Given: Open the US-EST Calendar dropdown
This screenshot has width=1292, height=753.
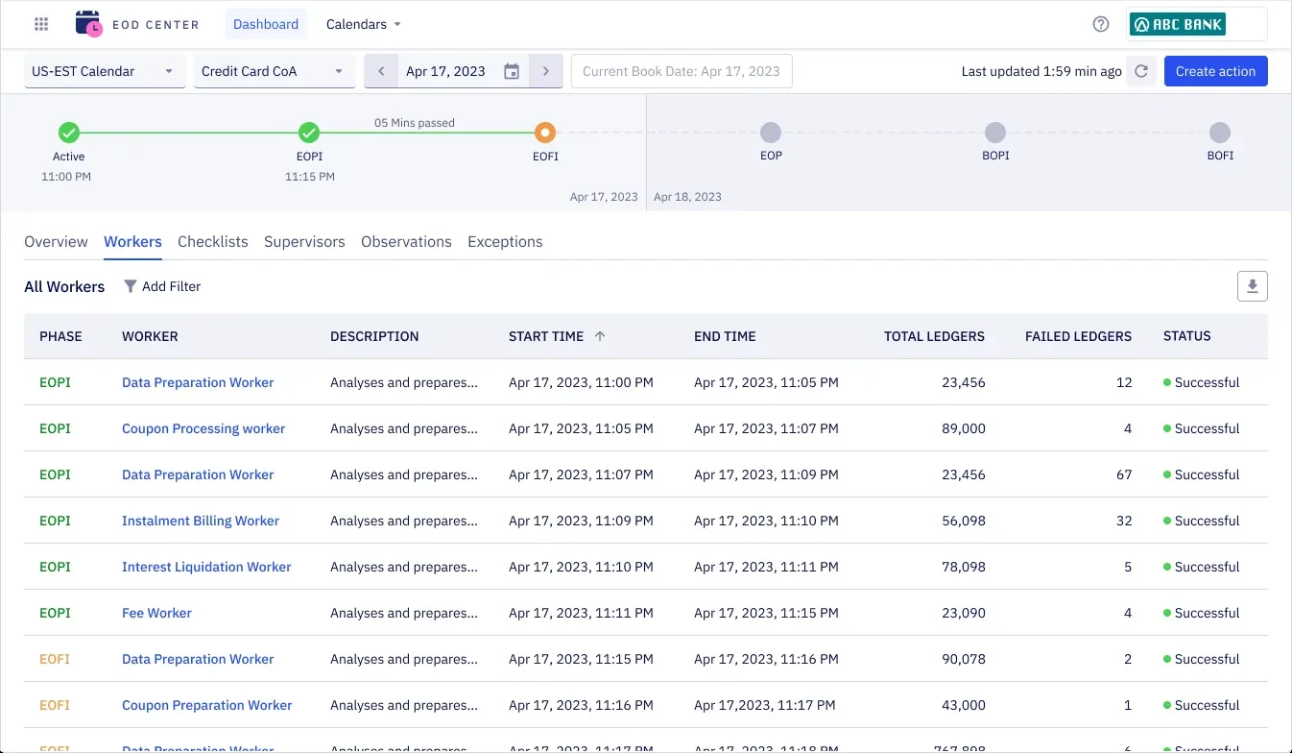Looking at the screenshot, I should (105, 71).
